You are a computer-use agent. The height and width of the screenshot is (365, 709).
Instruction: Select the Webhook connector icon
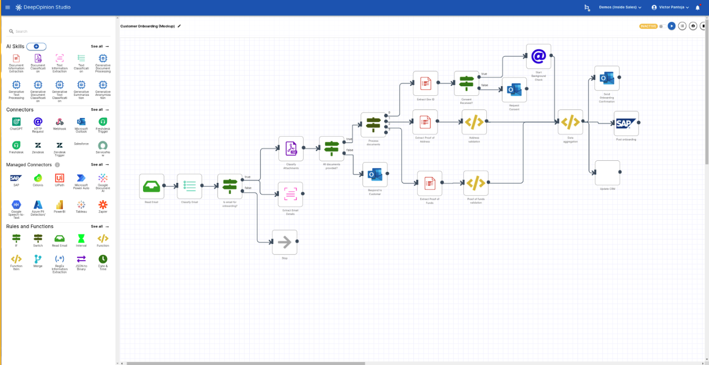point(59,121)
